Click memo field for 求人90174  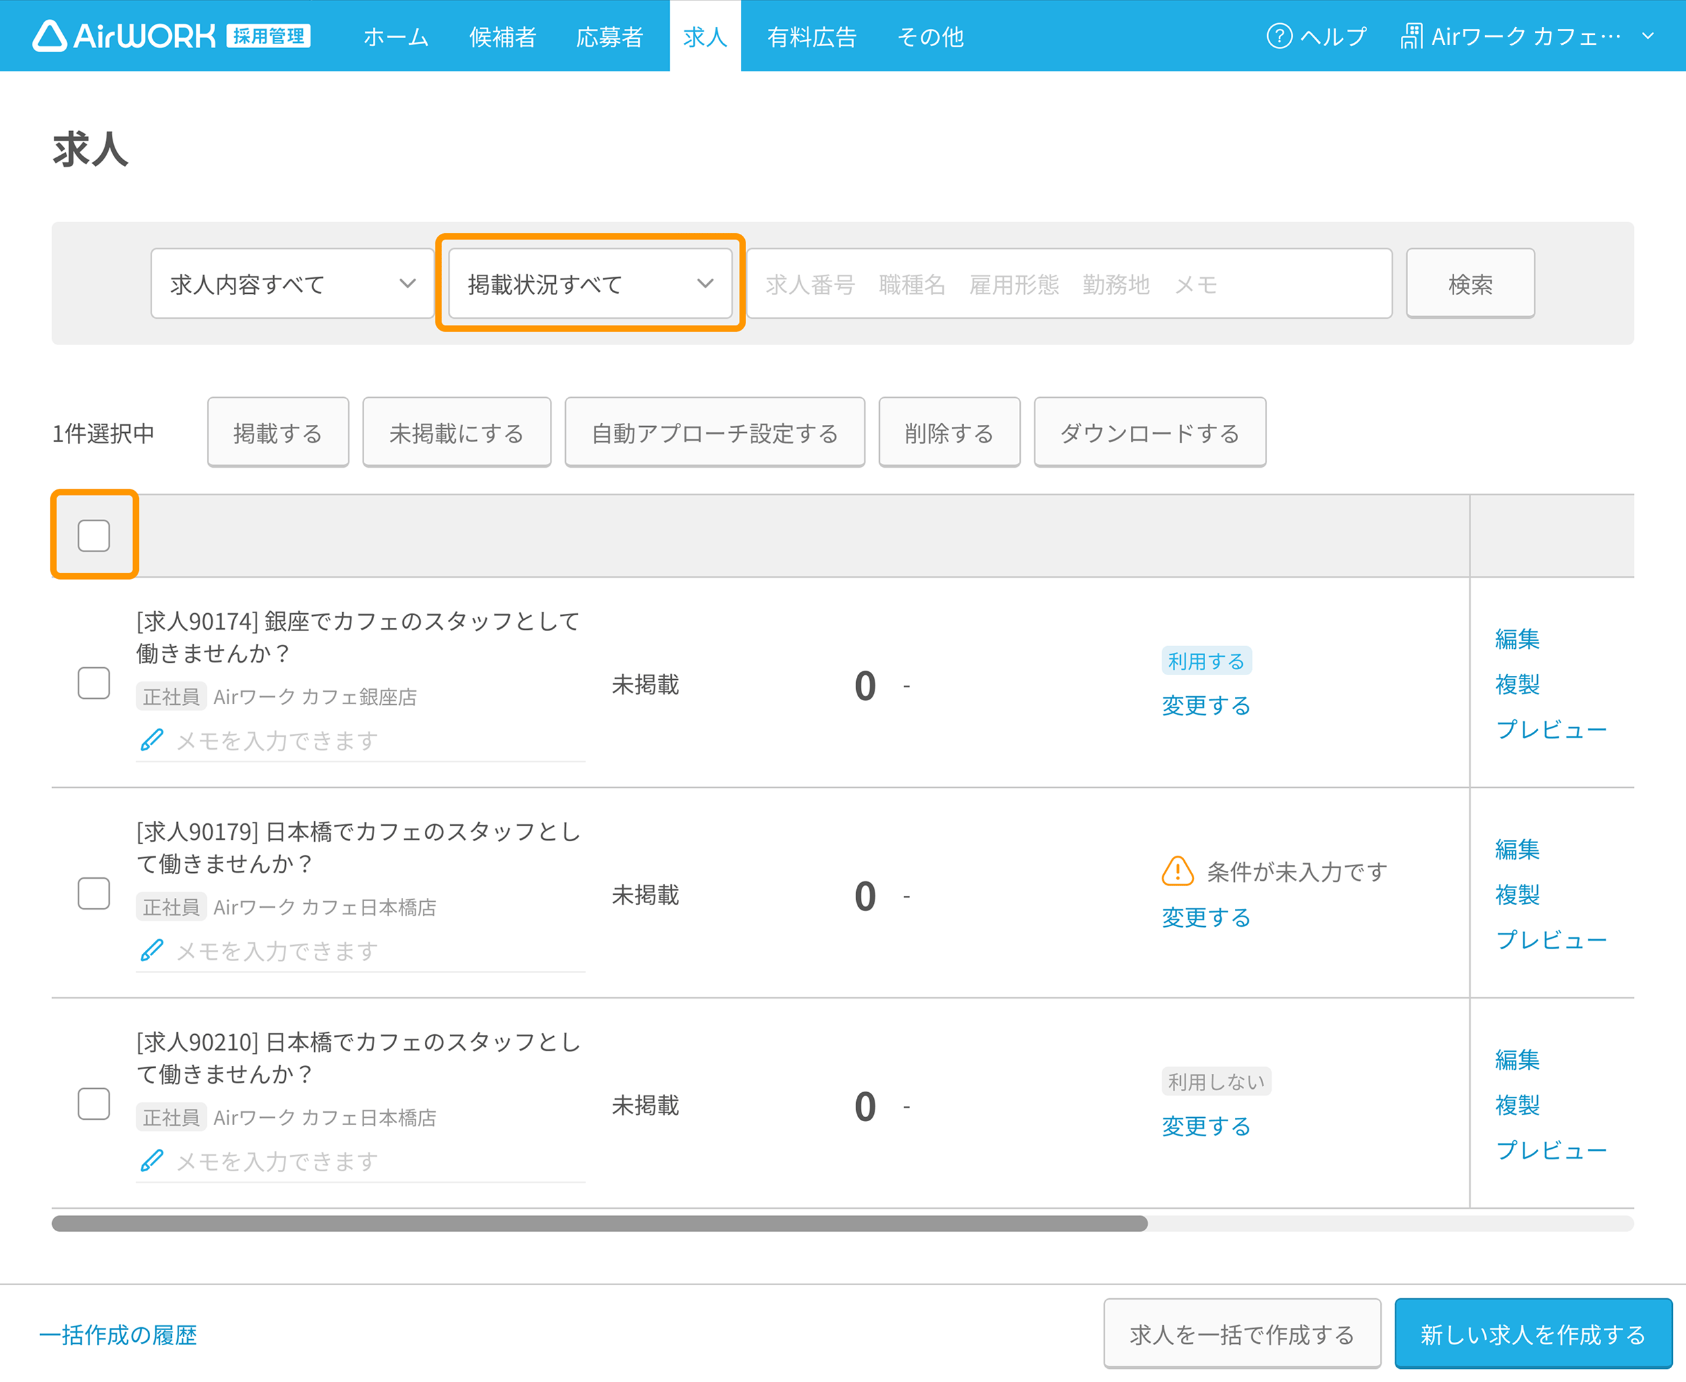pyautogui.click(x=361, y=741)
